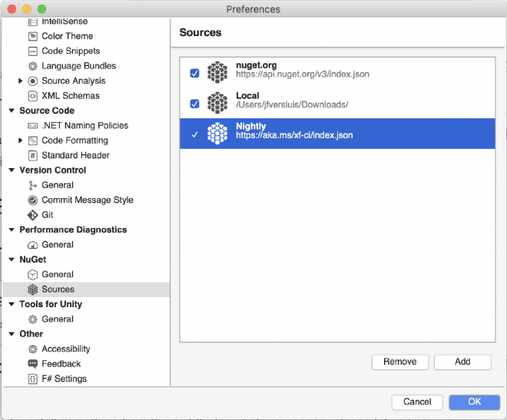Click the Feedback speech bubble icon

pyautogui.click(x=33, y=364)
